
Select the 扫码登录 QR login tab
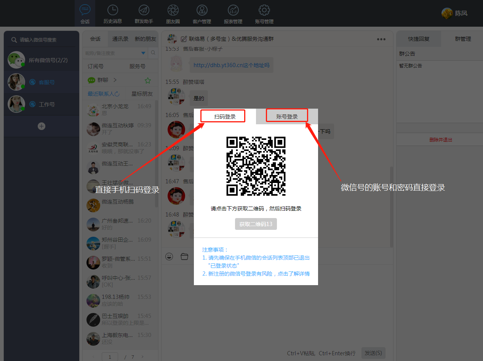(x=225, y=117)
